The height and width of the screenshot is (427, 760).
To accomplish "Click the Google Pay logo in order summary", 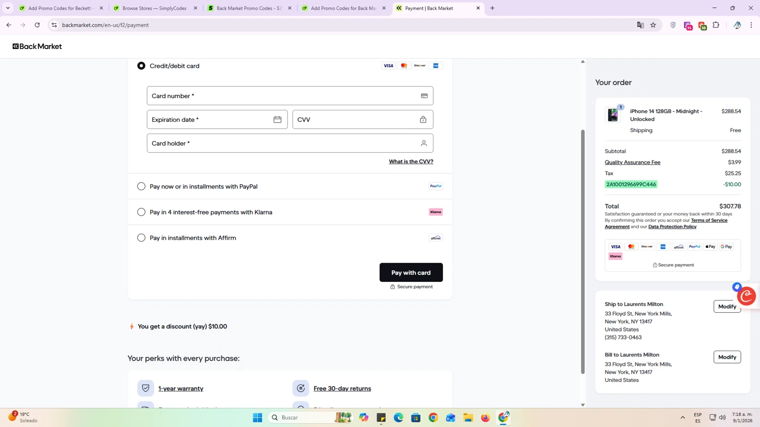I will 726,247.
